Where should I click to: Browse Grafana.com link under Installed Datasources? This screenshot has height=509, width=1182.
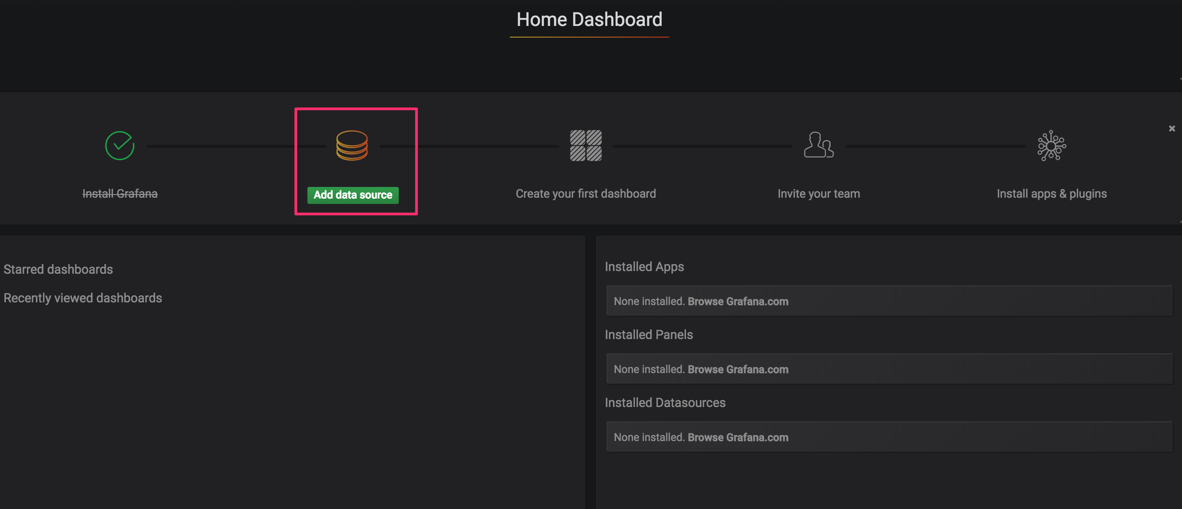(738, 437)
